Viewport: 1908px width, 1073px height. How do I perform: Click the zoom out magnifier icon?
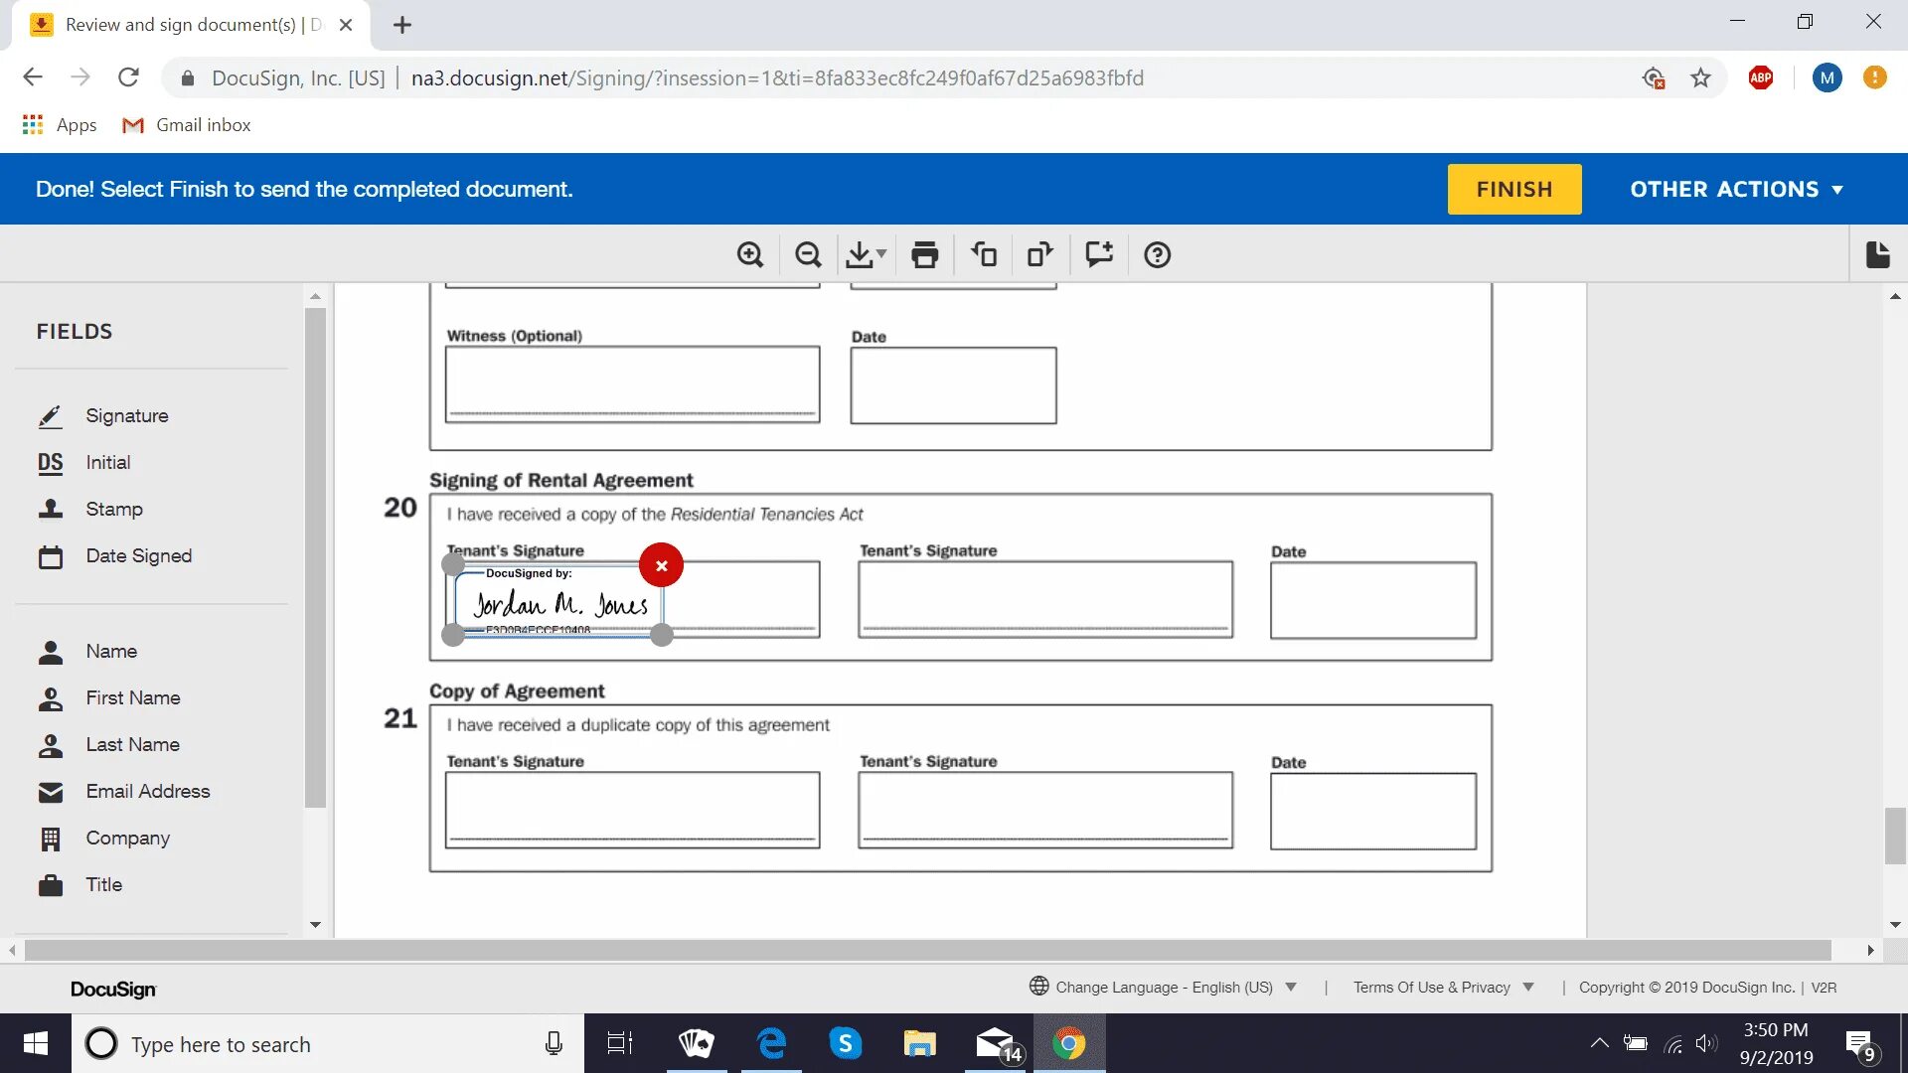click(x=808, y=255)
